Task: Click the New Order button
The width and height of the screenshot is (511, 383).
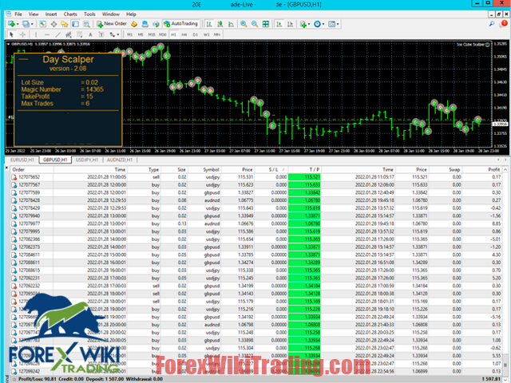Action: coord(112,24)
